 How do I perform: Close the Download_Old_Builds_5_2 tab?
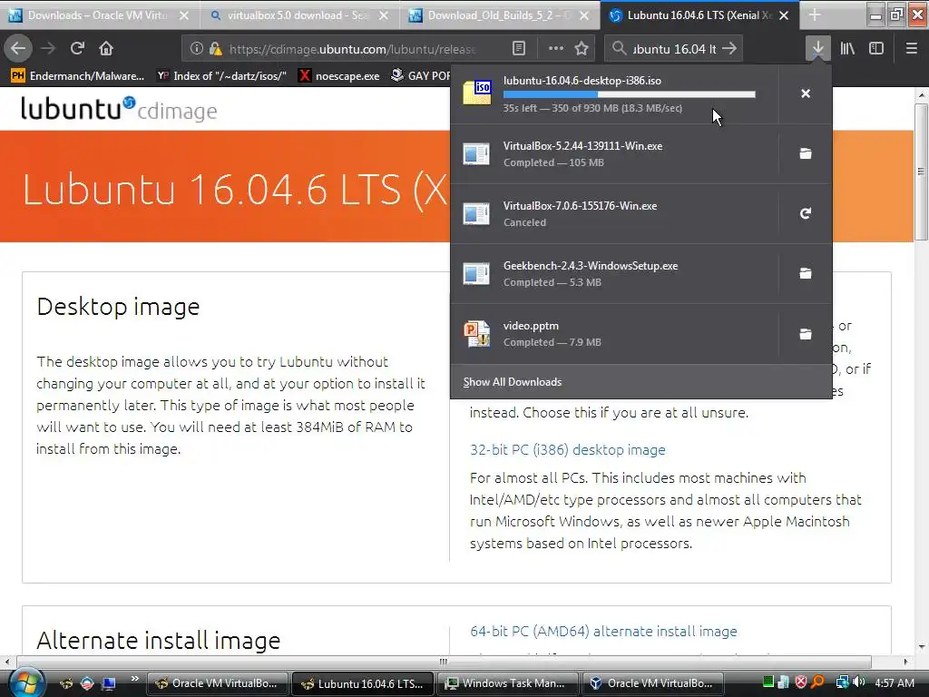(584, 15)
